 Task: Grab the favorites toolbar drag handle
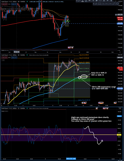click(x=94, y=4)
